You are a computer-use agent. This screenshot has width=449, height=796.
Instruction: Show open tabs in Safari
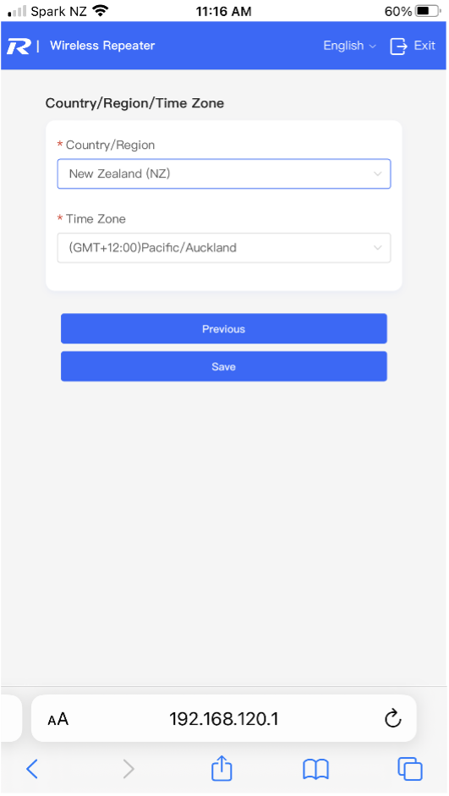click(x=410, y=769)
